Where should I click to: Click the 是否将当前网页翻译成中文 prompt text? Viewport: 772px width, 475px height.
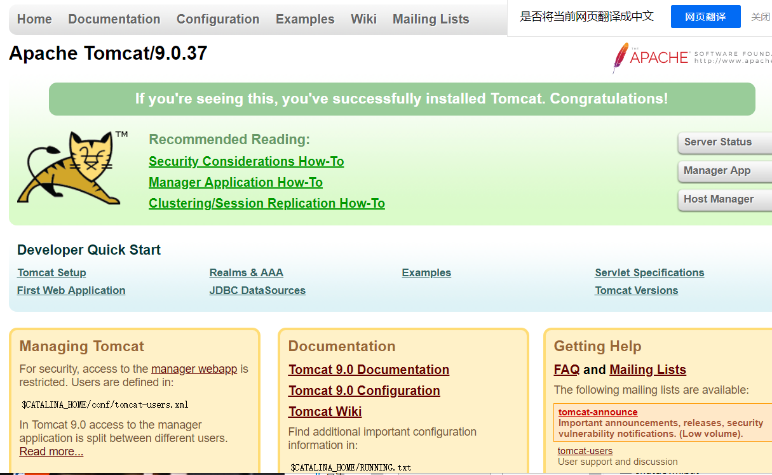pyautogui.click(x=586, y=17)
